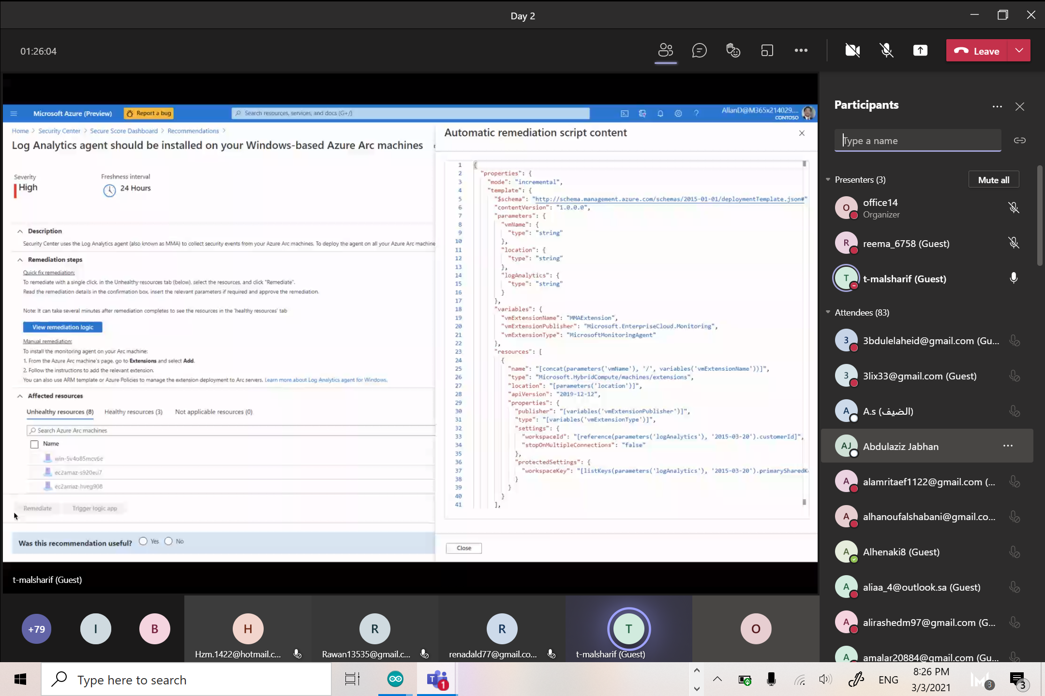This screenshot has height=696, width=1045.
Task: Select the +79 more participants bubble
Action: pos(36,629)
